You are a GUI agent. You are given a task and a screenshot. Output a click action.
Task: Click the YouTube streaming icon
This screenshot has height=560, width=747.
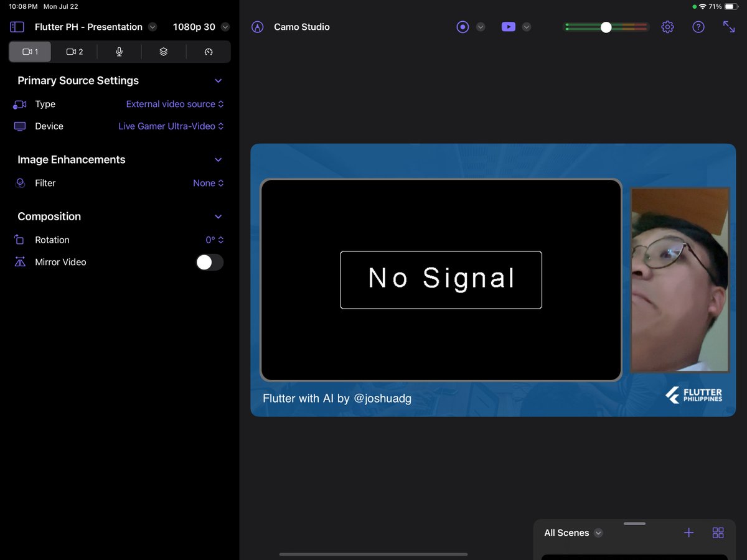coord(509,27)
